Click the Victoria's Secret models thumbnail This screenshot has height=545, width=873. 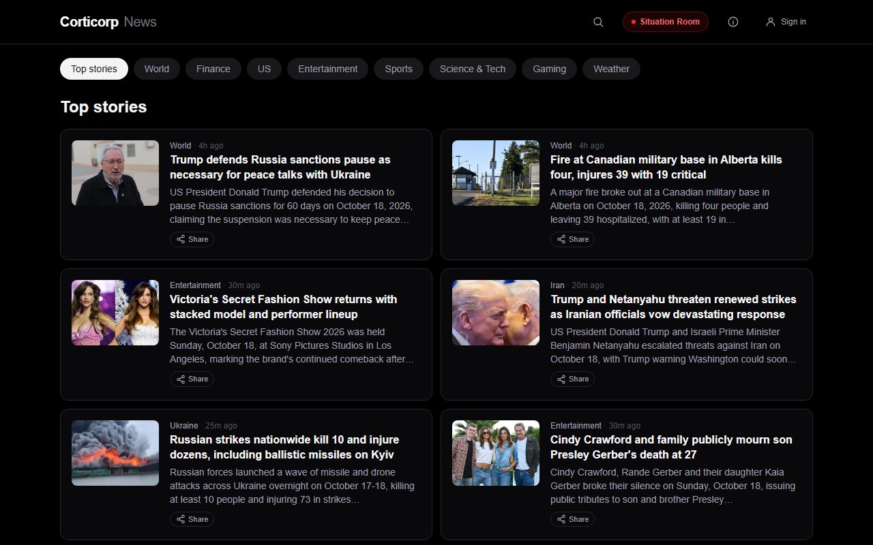(x=115, y=313)
